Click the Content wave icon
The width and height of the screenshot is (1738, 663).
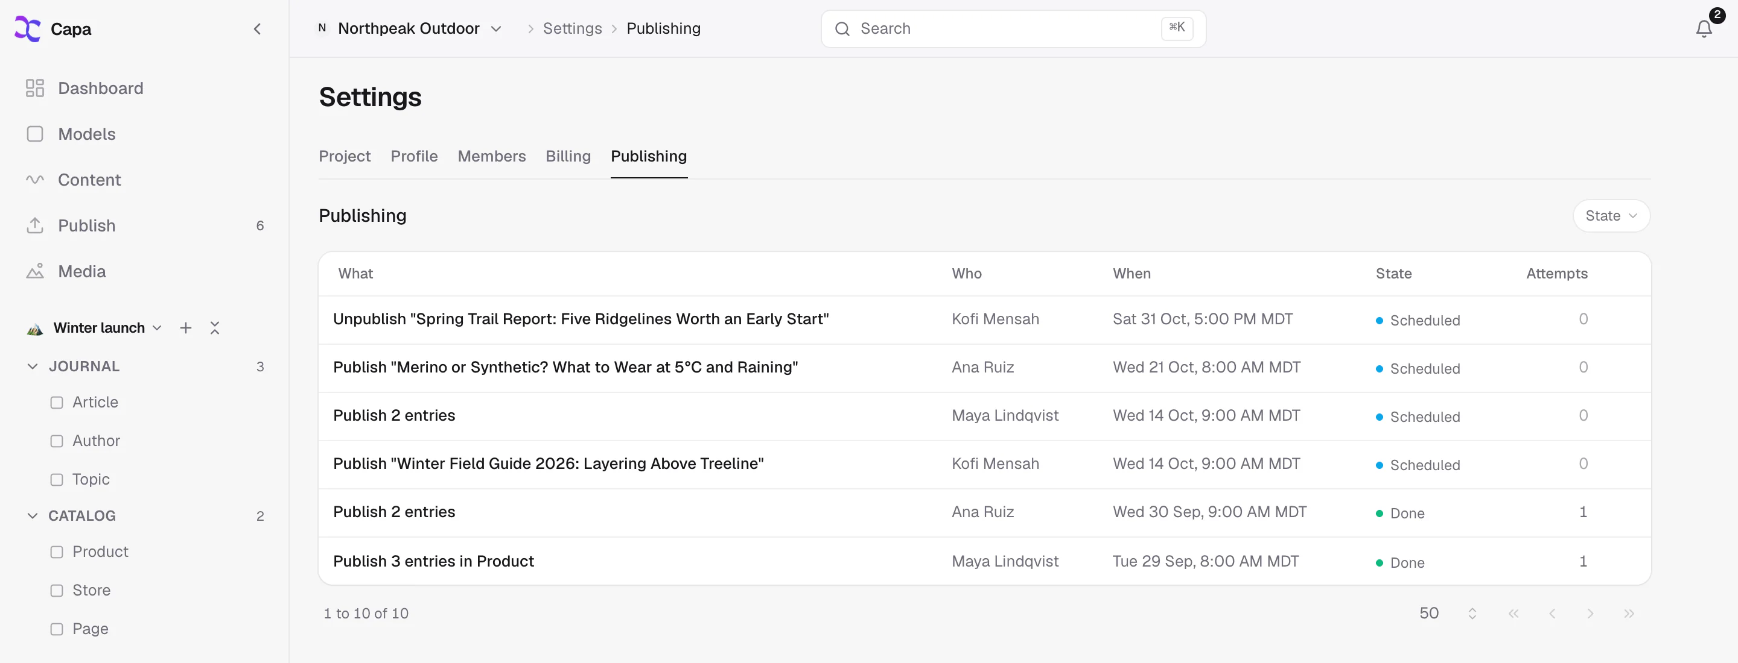[x=34, y=180]
